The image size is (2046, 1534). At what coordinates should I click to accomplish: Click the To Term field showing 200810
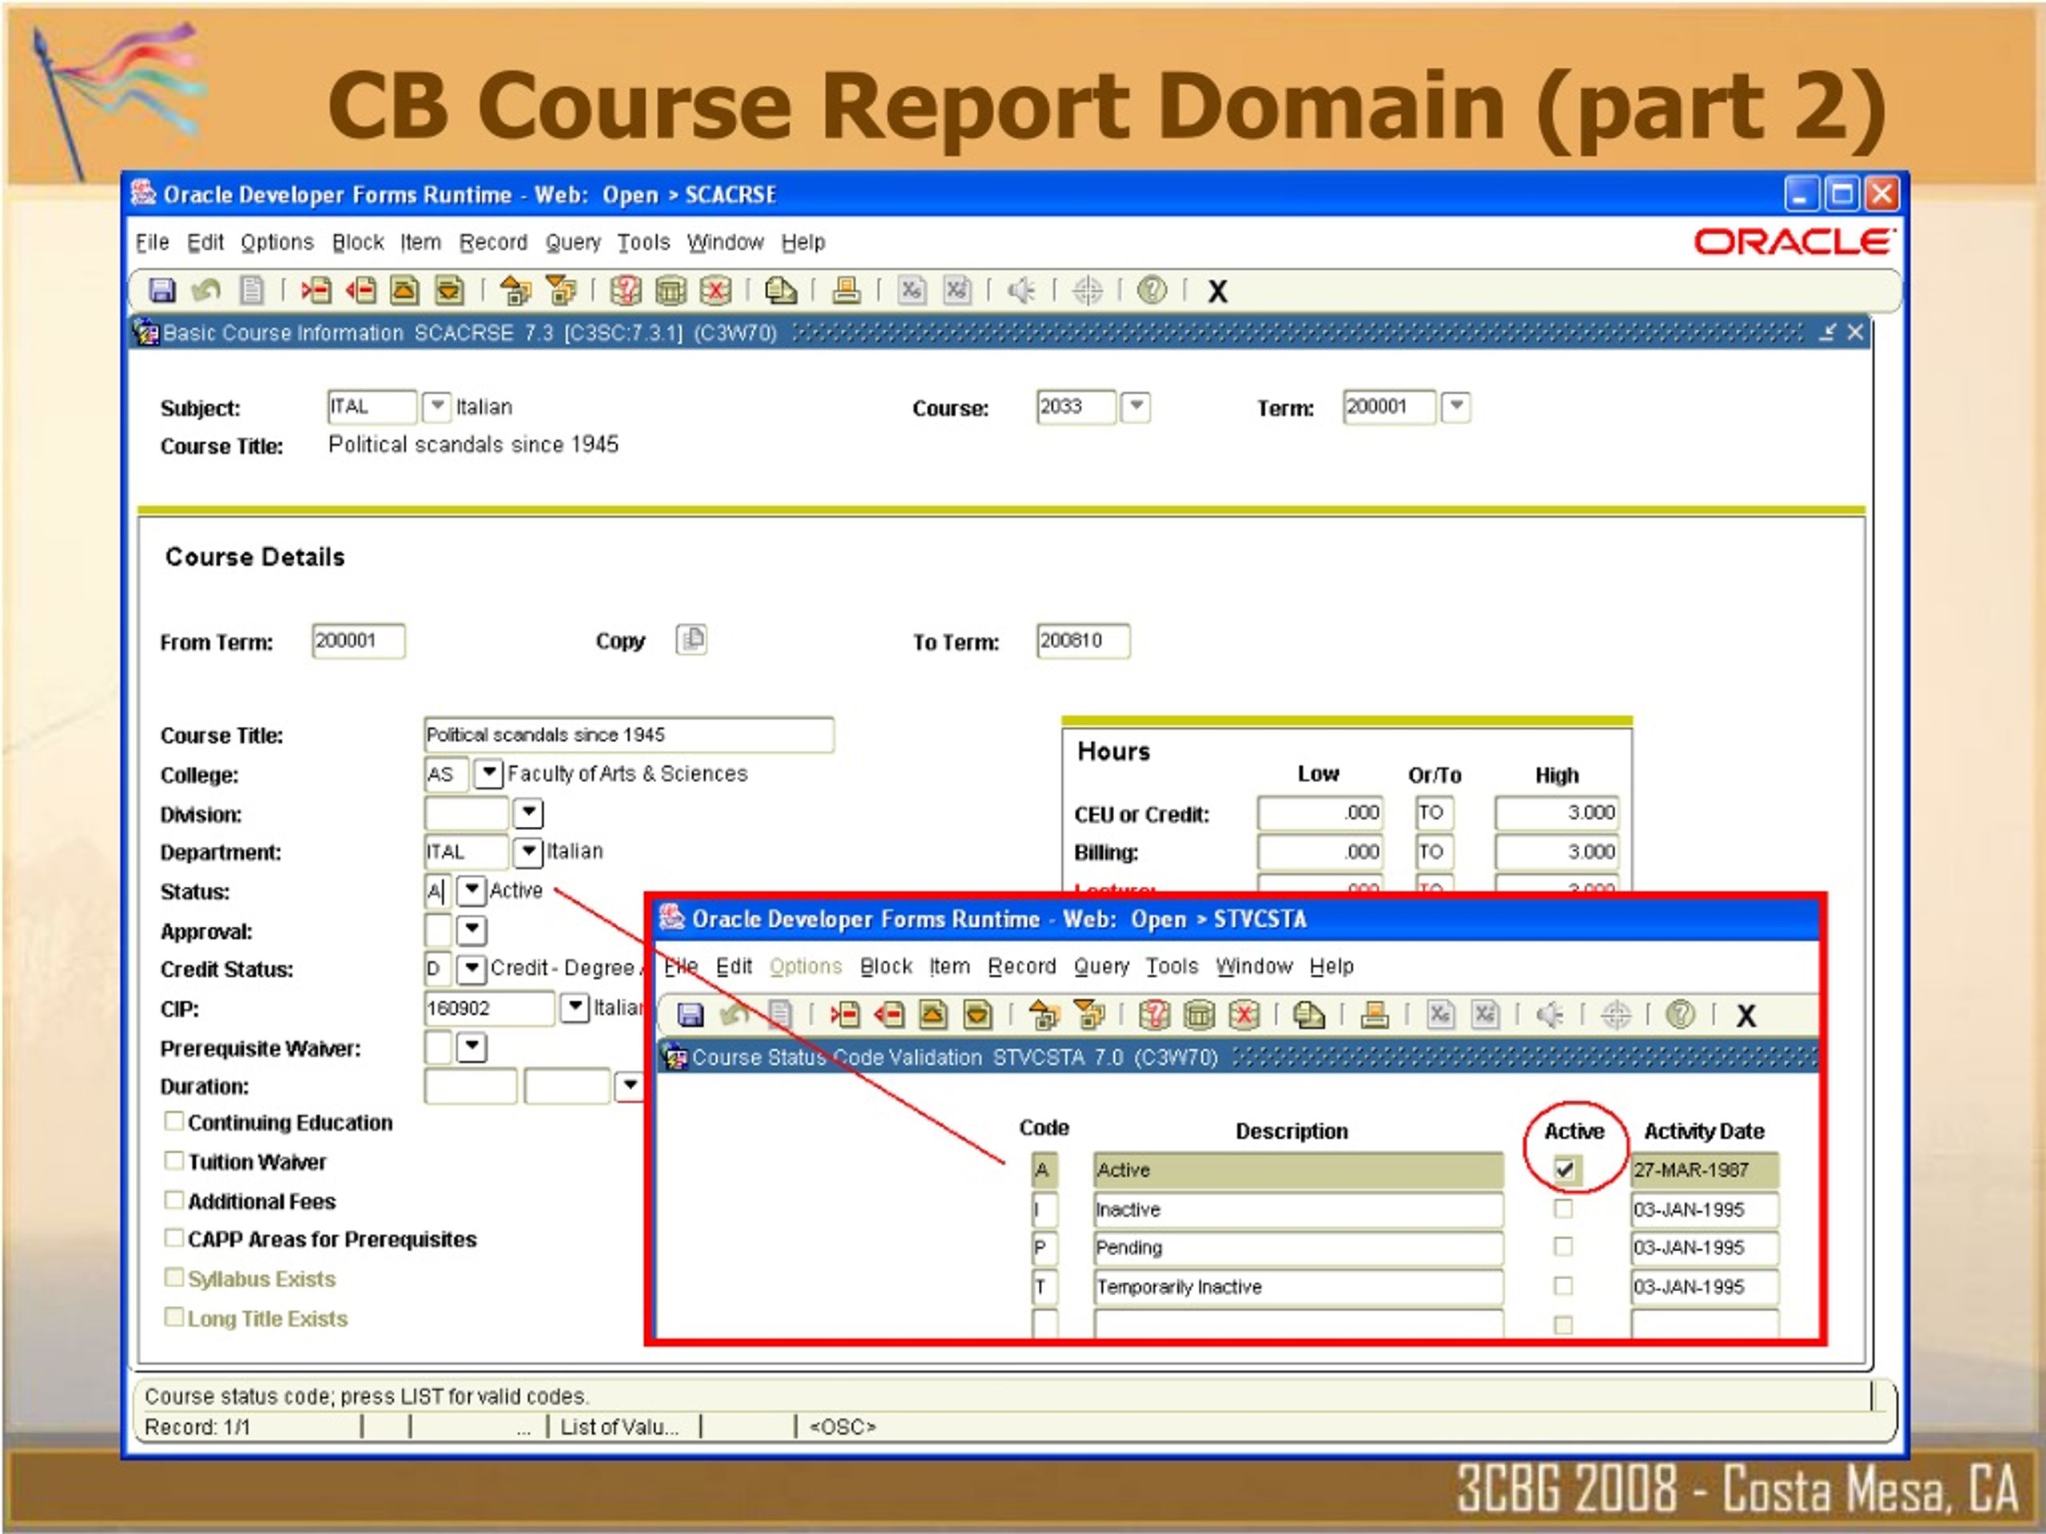click(1083, 641)
